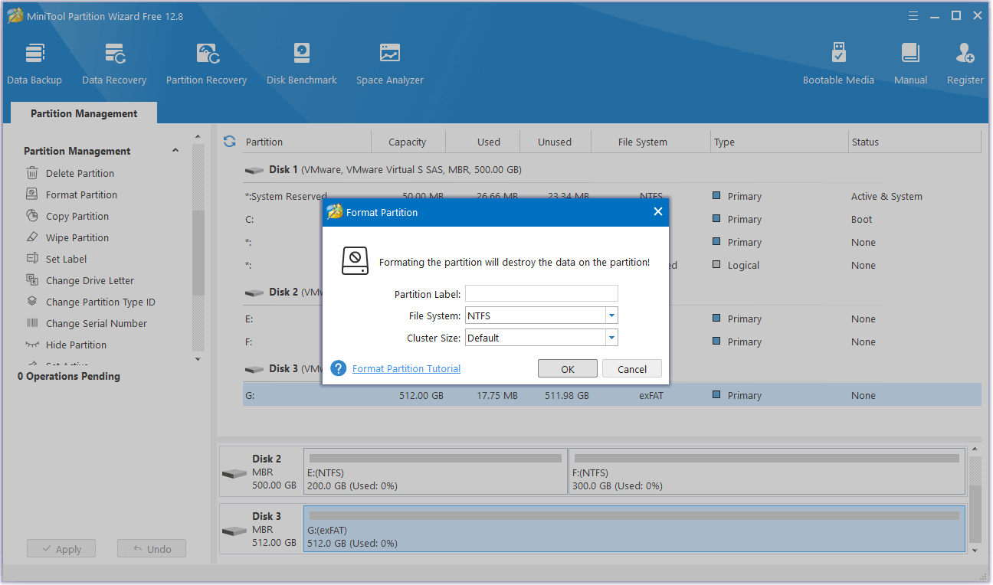Viewport: 993px width, 585px height.
Task: Open the Format Partition Tutorial link
Action: pyautogui.click(x=406, y=368)
